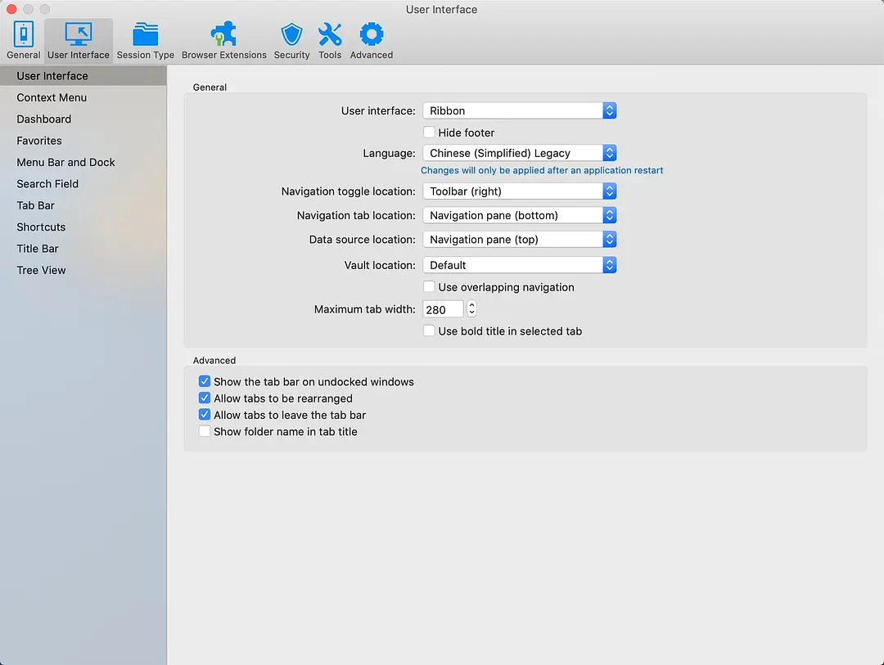Select Tab Bar in the sidebar
The image size is (884, 665).
pyautogui.click(x=83, y=205)
